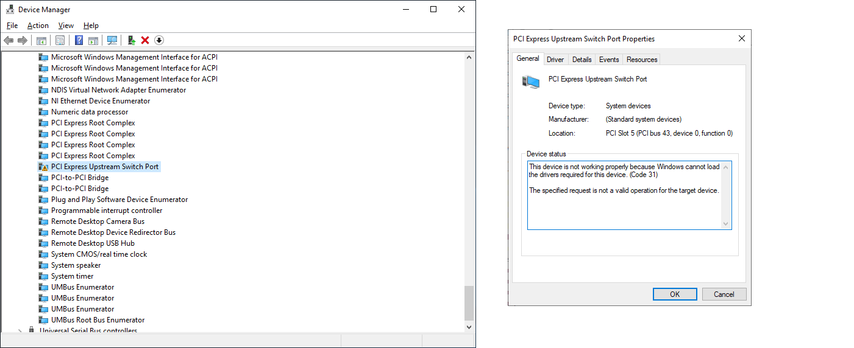Click icon beside NI Ethernet Device Enumerator

43,101
